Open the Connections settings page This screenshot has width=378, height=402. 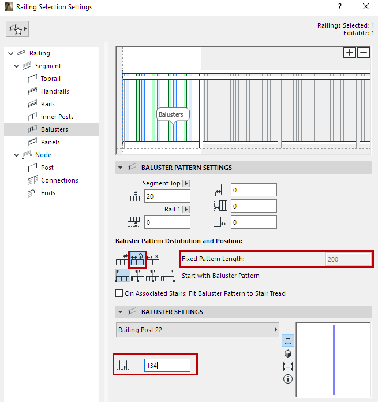(59, 180)
